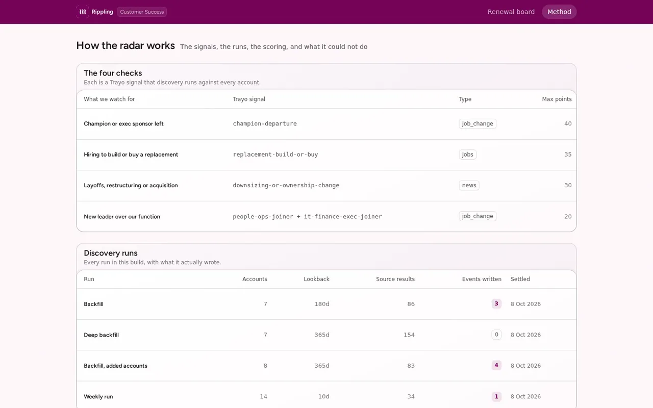
Task: Click the 'Discovery runs' section title
Action: (x=111, y=253)
